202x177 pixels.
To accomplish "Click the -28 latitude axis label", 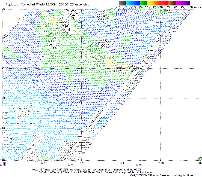I will (x=2, y=128).
